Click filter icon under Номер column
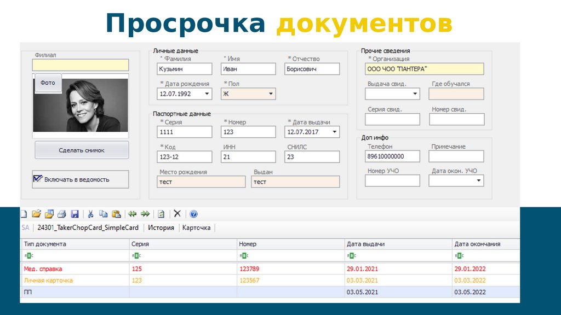Screen dimensions: 561x315 [244, 255]
